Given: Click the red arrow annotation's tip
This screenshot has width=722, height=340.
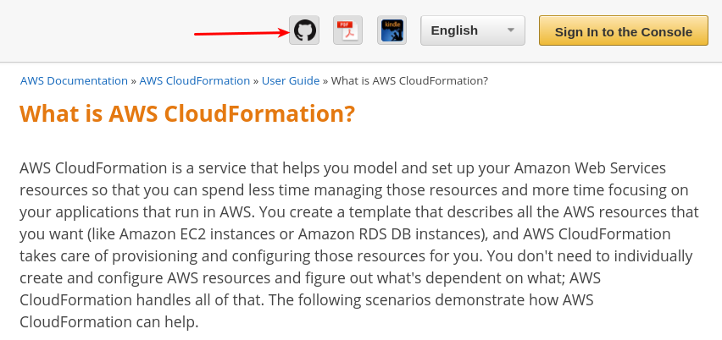Looking at the screenshot, I should point(287,32).
